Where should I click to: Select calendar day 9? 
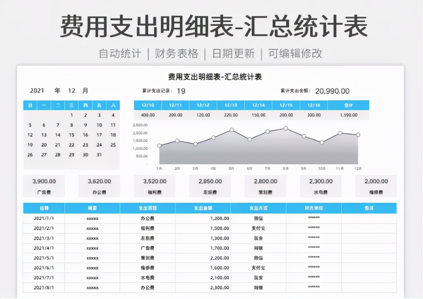pyautogui.click(x=86, y=125)
